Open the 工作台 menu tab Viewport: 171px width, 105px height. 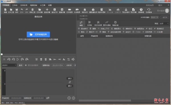click(x=15, y=5)
